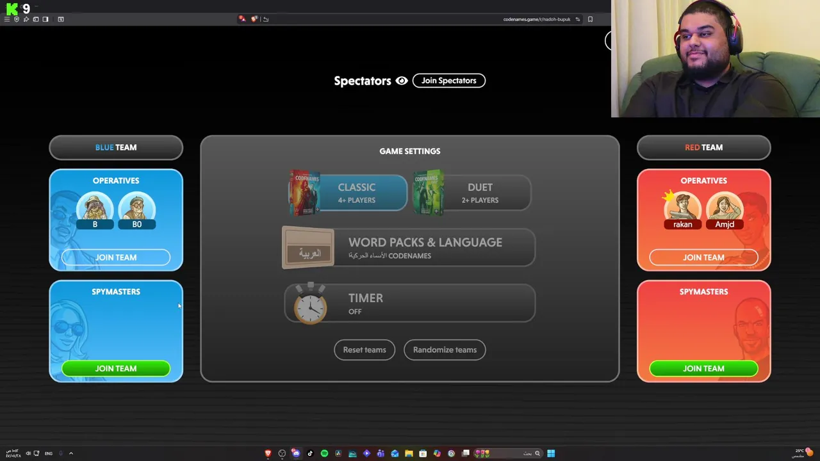The image size is (820, 461).
Task: Open Copilot from the taskbar
Action: click(437, 453)
